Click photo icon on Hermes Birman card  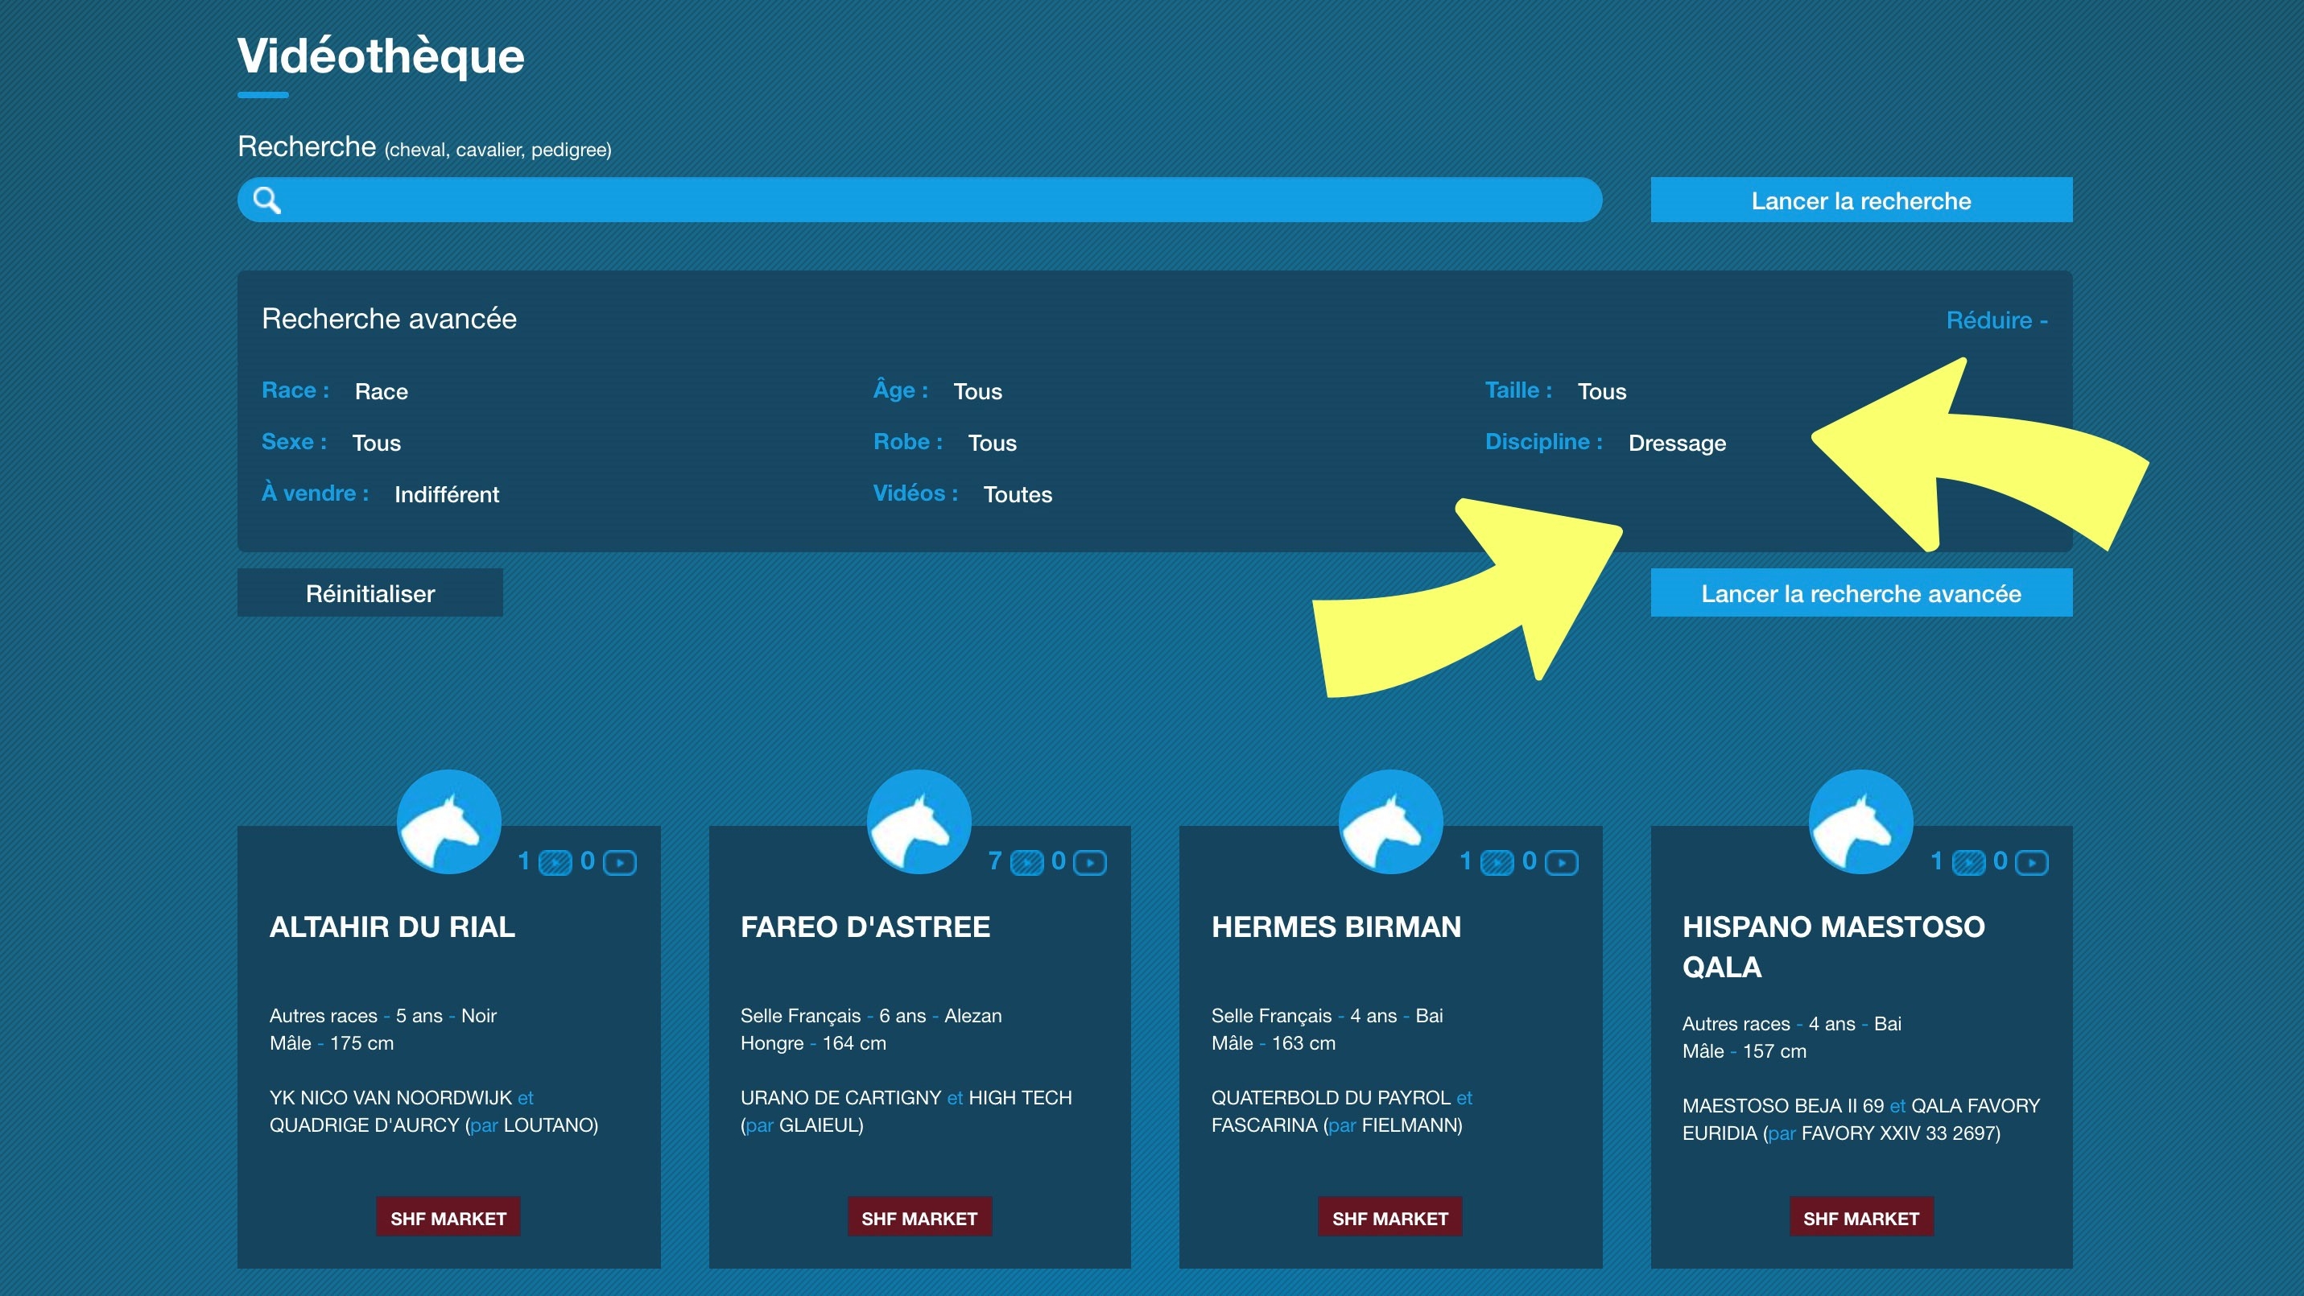(x=1497, y=862)
